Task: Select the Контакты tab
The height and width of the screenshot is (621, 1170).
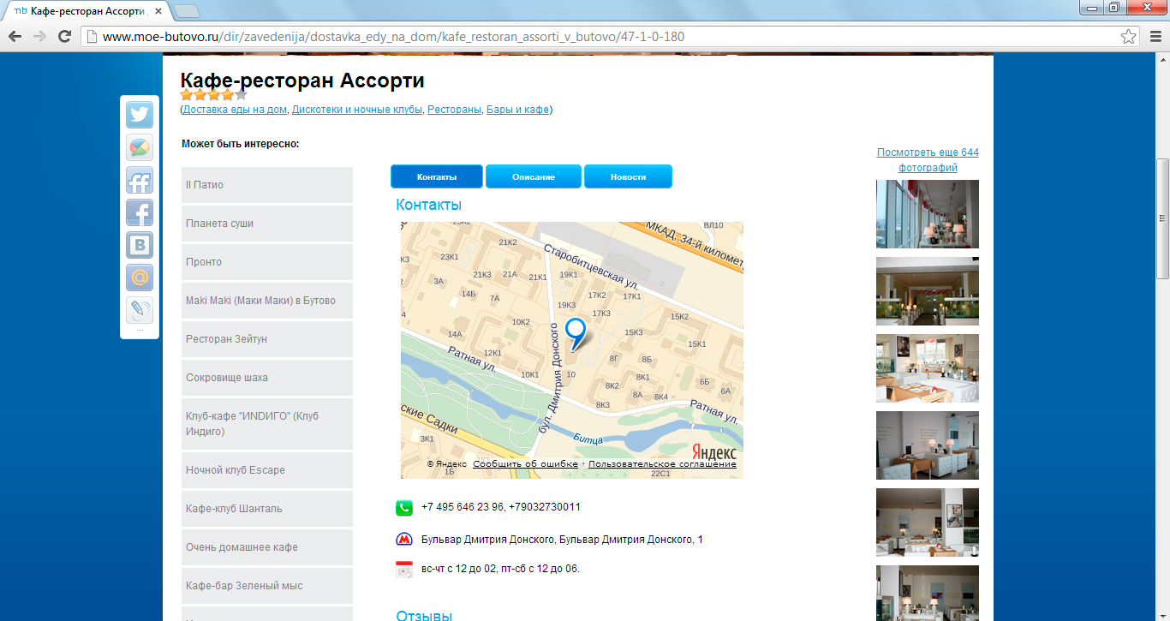Action: click(437, 176)
